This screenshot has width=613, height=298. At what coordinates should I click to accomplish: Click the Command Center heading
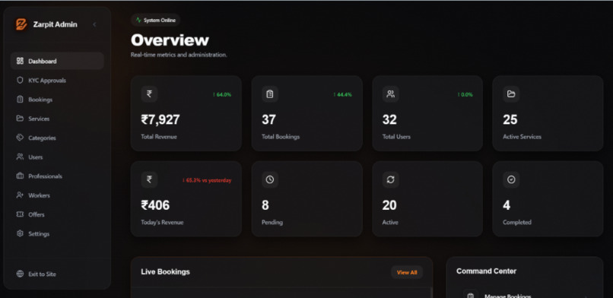tap(486, 271)
